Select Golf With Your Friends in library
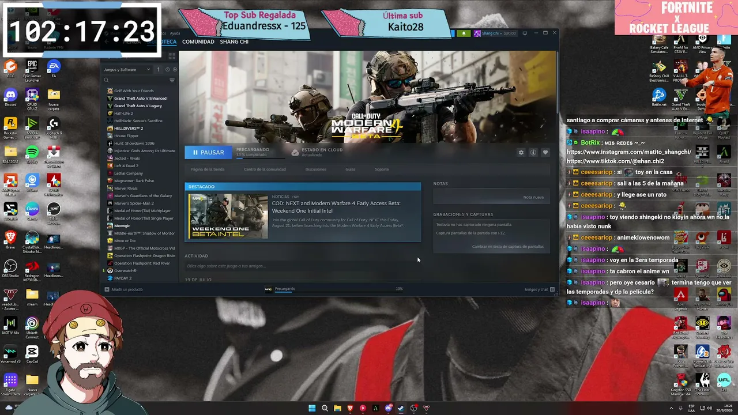This screenshot has height=415, width=738. point(134,91)
